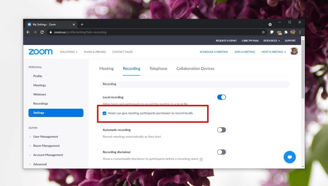
Task: Click the user profile avatar in Zoom header
Action: 294,51
